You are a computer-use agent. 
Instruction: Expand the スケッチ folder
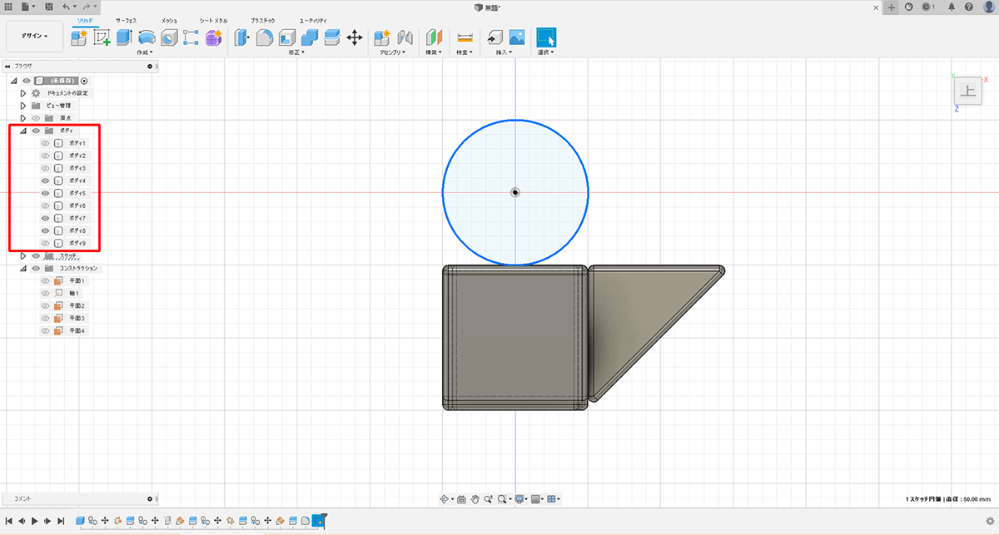click(23, 256)
